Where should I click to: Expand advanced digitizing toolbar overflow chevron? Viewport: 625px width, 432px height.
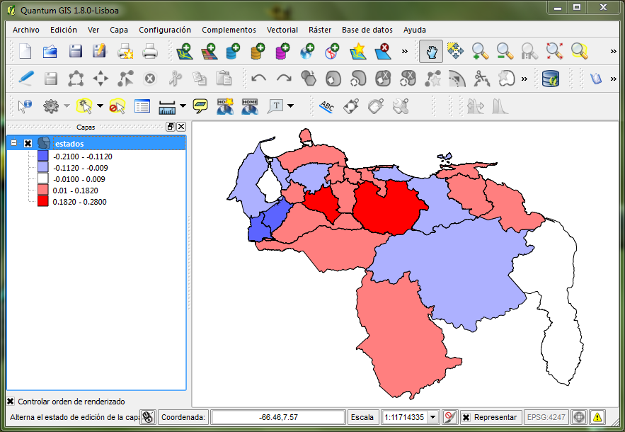(524, 79)
